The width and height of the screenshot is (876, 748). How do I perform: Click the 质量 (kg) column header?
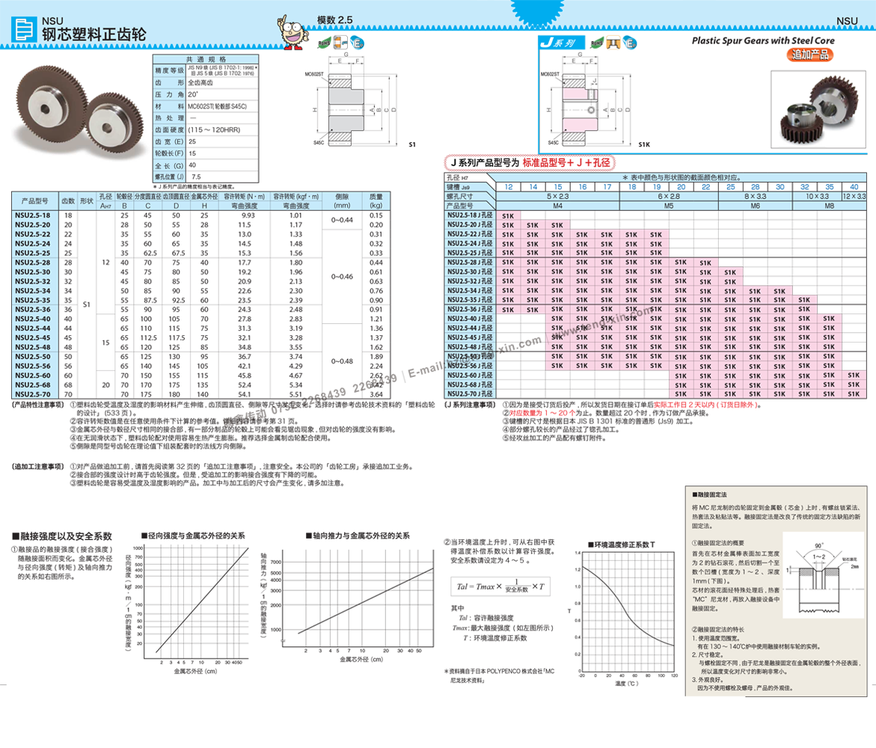[376, 200]
